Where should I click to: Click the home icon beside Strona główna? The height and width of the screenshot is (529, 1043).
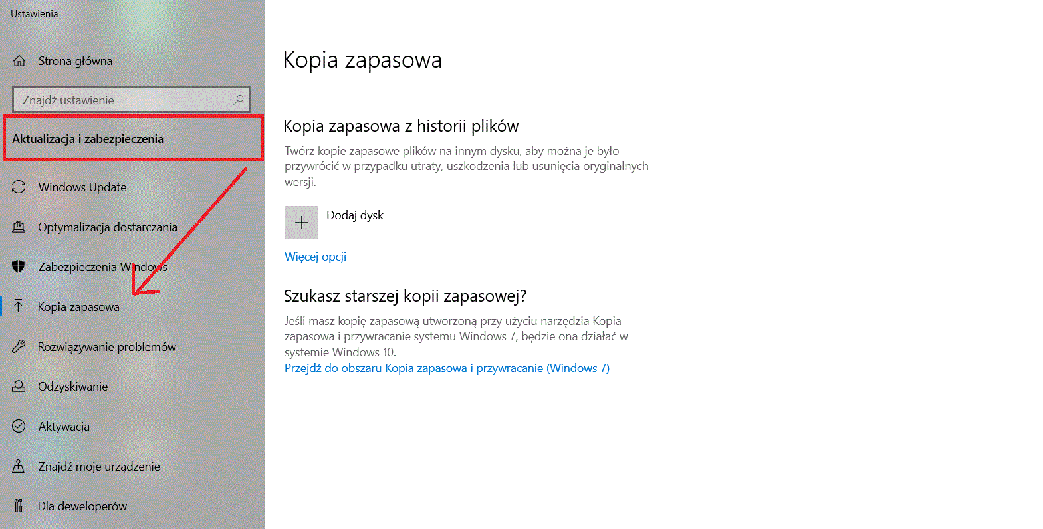point(19,61)
